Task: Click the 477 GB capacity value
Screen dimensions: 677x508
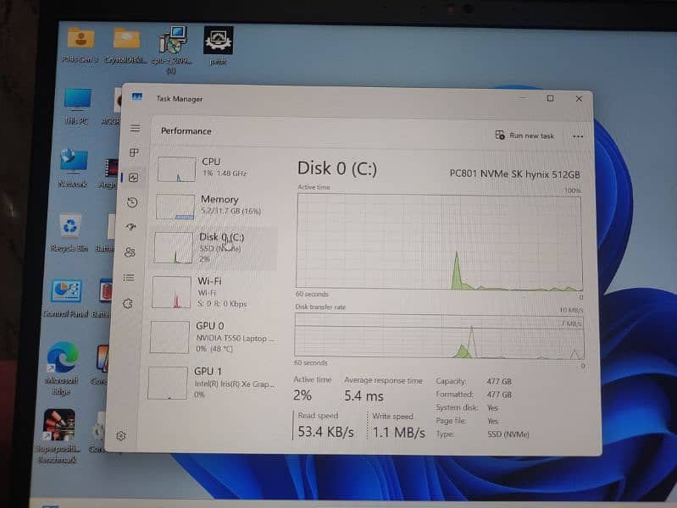Action: tap(499, 382)
